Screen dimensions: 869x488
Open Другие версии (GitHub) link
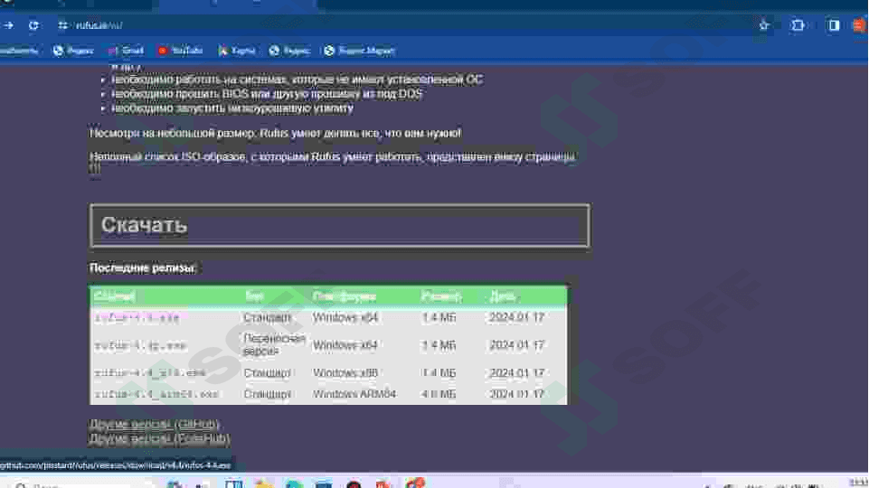pyautogui.click(x=154, y=425)
